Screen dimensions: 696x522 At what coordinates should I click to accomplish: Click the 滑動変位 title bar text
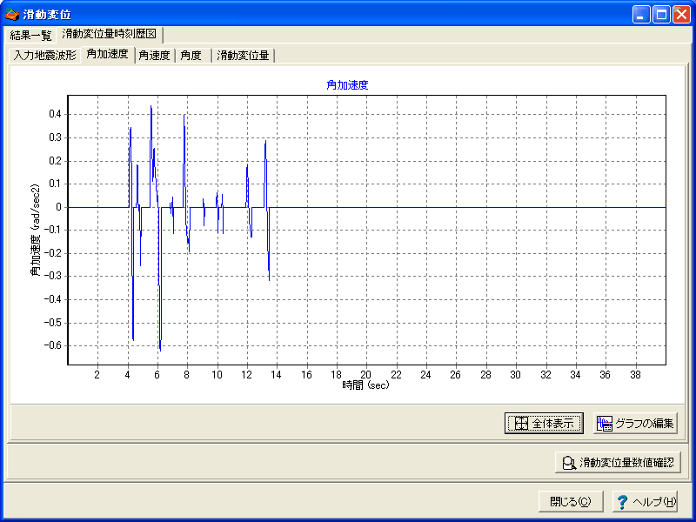(x=47, y=15)
